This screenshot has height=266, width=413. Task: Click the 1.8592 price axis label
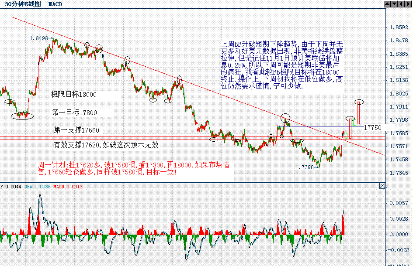(399, 27)
